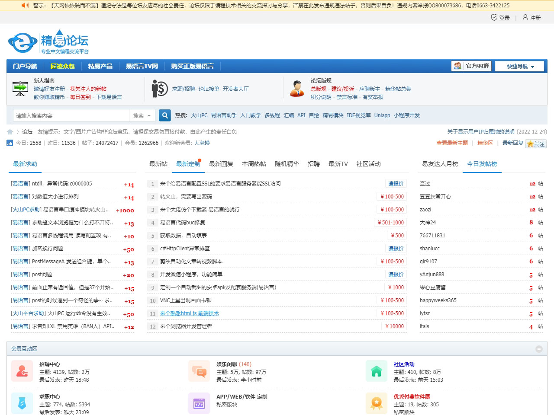
Task: Click the bar-chart statistics icon
Action: coord(10,143)
